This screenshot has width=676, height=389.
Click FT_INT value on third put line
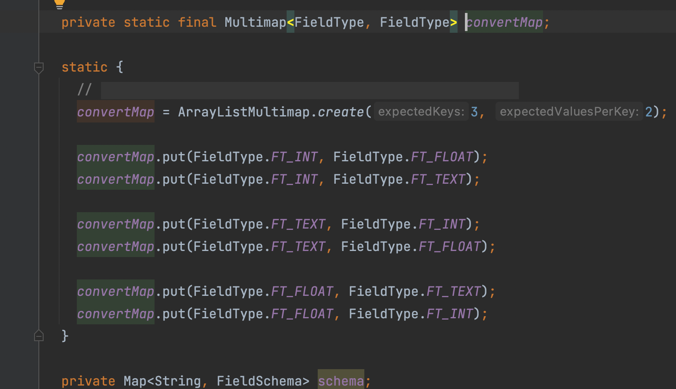pos(442,224)
